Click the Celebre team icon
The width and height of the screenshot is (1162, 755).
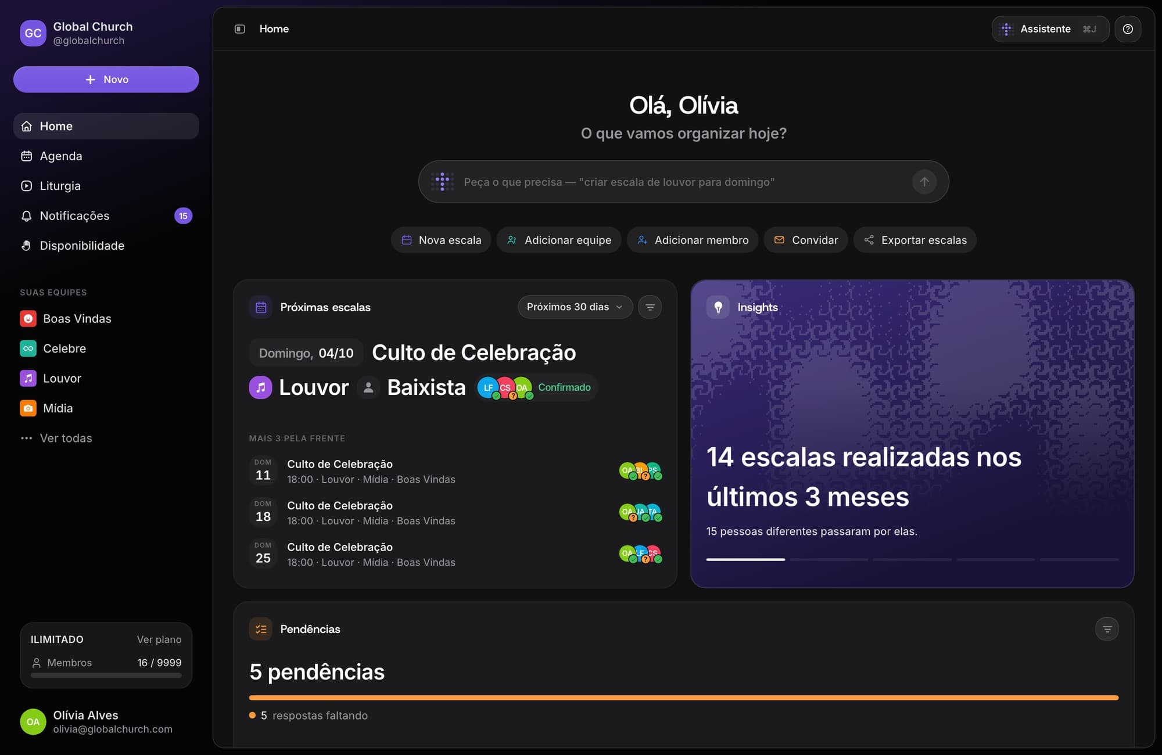pos(28,348)
